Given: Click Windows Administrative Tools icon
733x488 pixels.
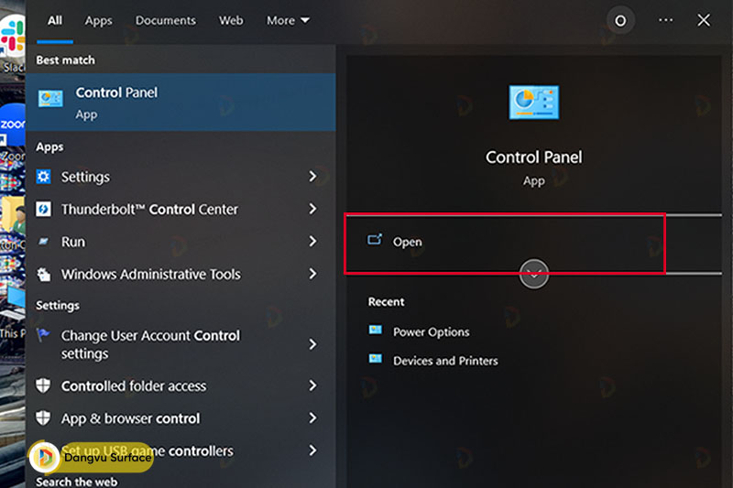Looking at the screenshot, I should point(43,274).
